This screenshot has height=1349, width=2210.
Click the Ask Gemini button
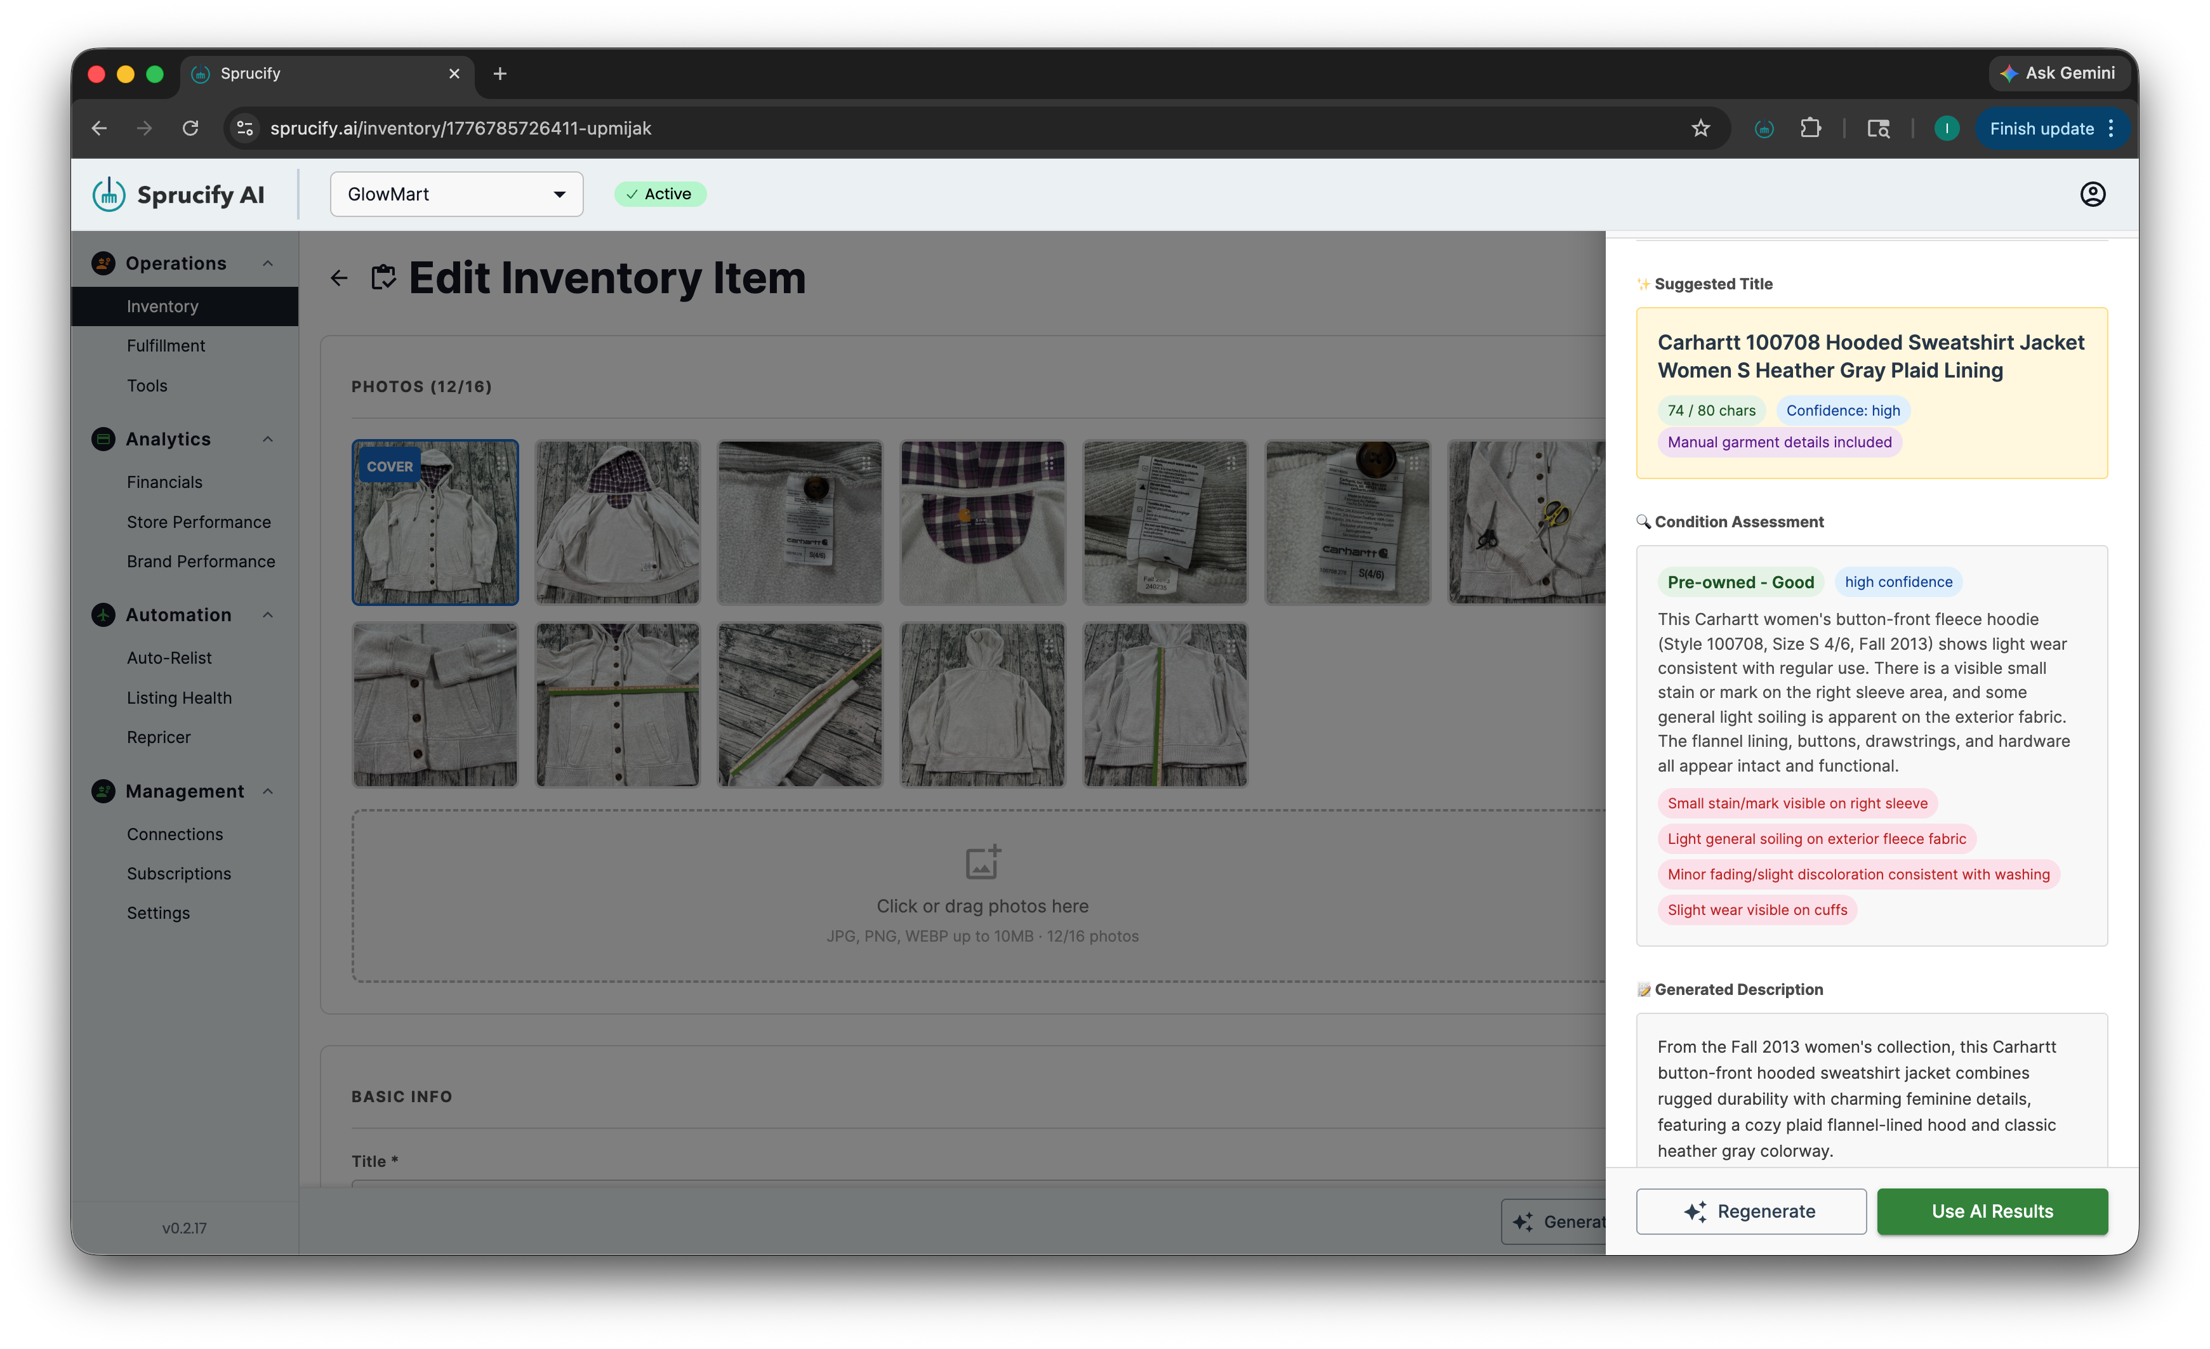(2060, 74)
